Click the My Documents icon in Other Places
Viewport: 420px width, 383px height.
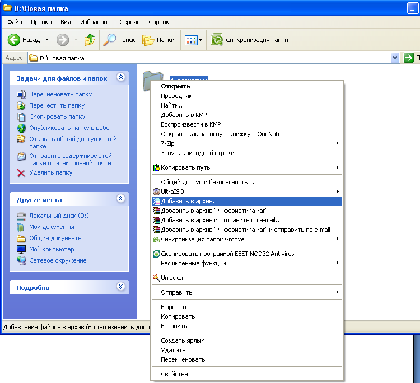click(21, 227)
